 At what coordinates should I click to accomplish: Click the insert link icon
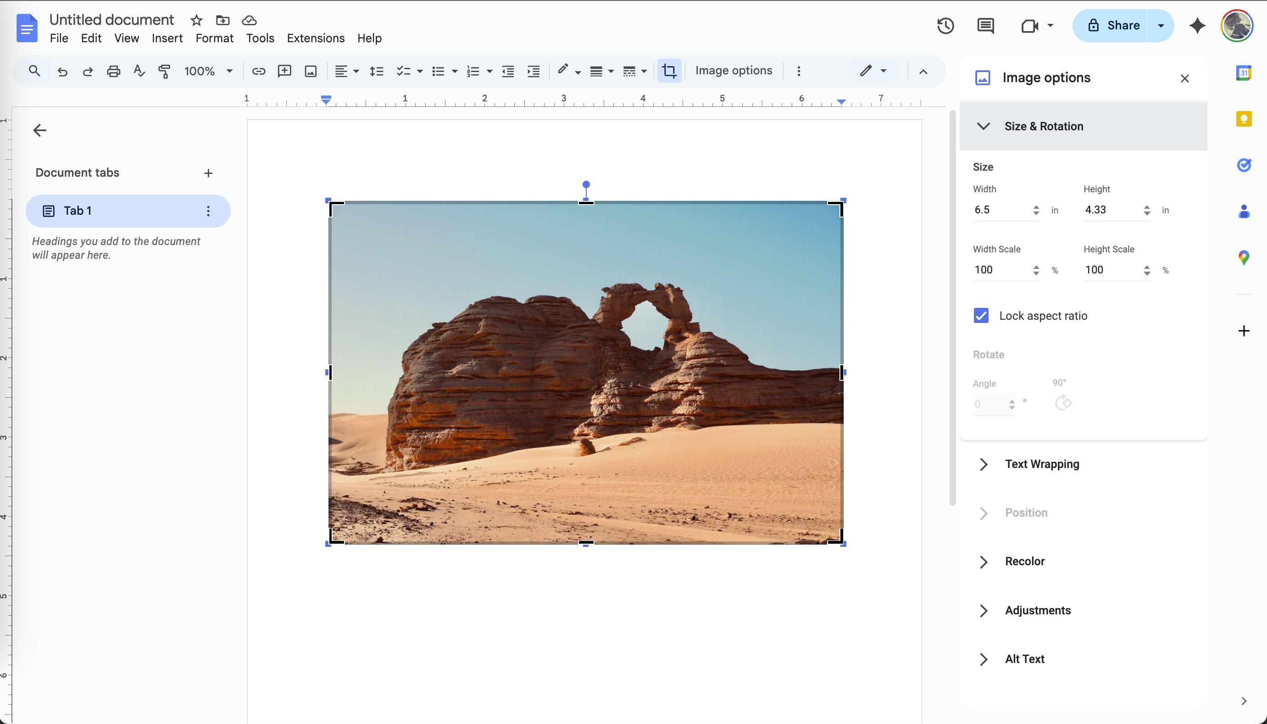[x=258, y=71]
